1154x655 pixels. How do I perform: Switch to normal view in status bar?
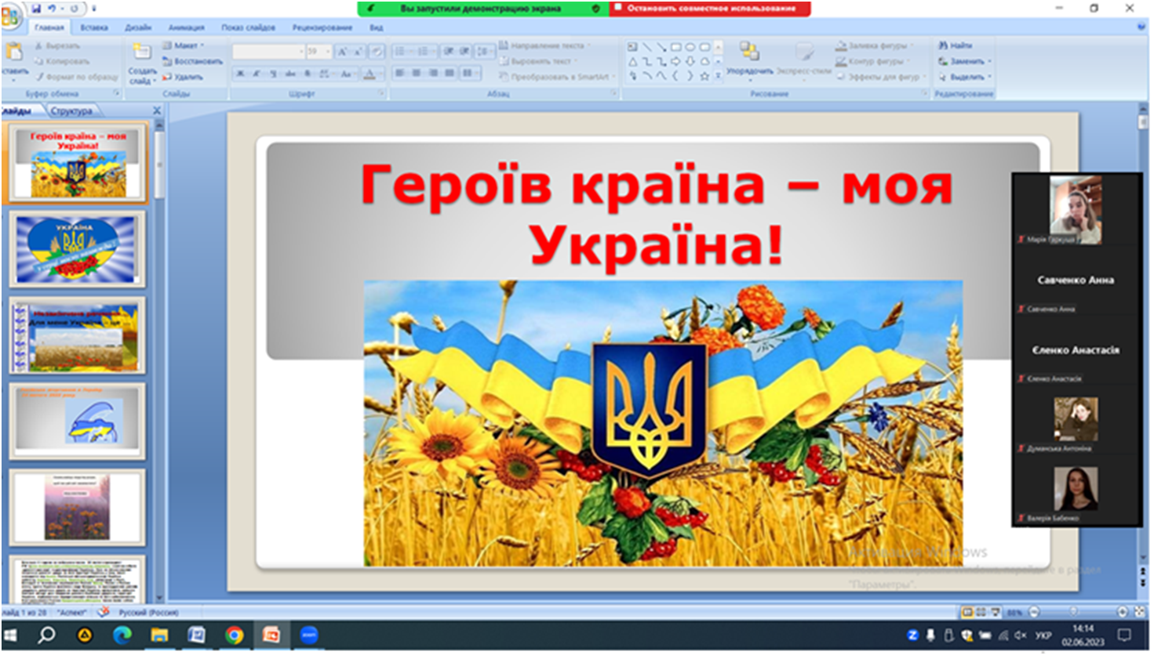coord(967,612)
